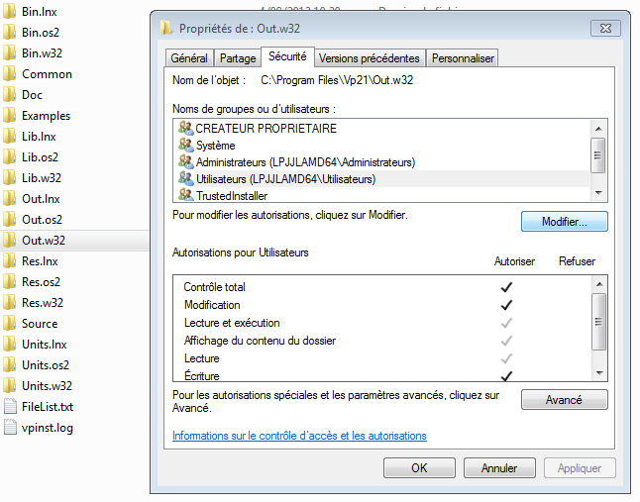Click the Modifier... button
The height and width of the screenshot is (502, 640).
[x=564, y=222]
